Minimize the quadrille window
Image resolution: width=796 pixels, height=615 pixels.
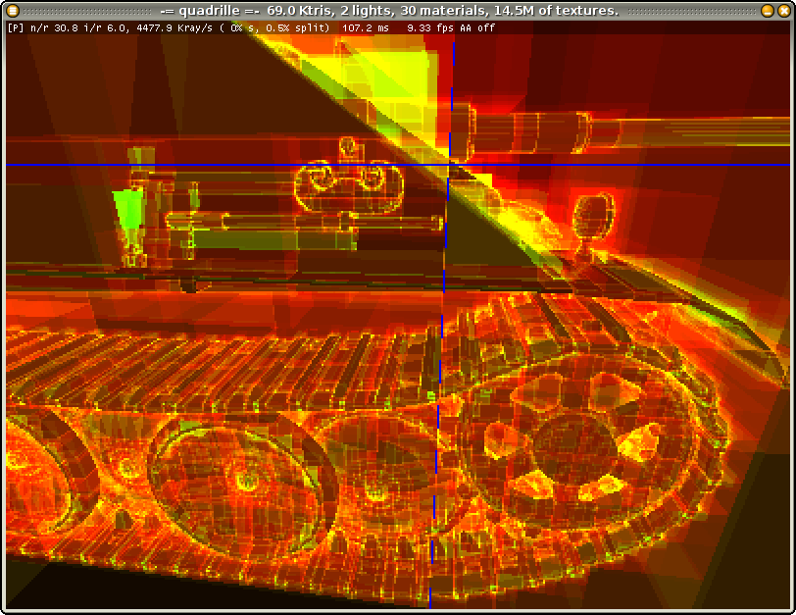(x=768, y=10)
